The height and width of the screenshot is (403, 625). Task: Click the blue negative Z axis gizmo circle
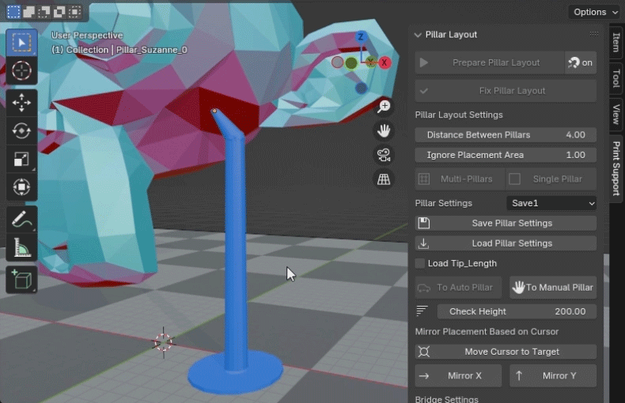pyautogui.click(x=361, y=88)
